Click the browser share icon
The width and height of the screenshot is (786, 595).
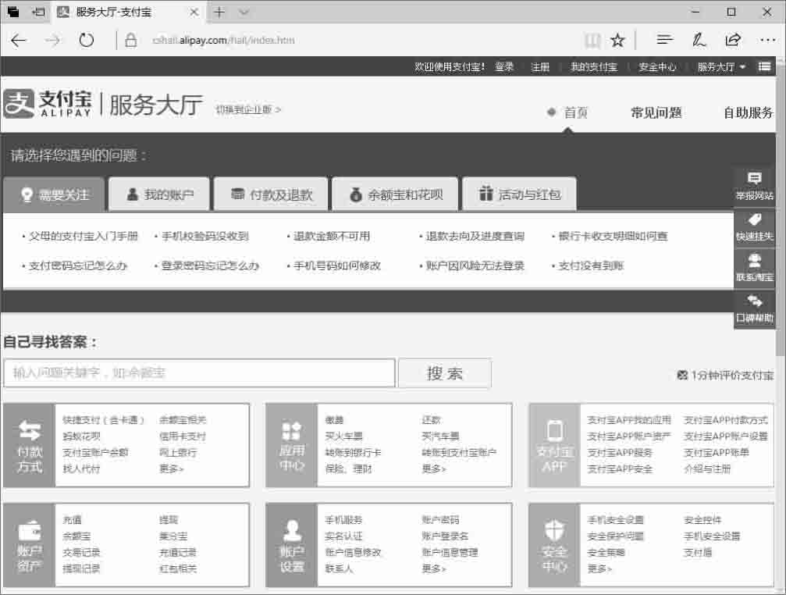pyautogui.click(x=733, y=40)
